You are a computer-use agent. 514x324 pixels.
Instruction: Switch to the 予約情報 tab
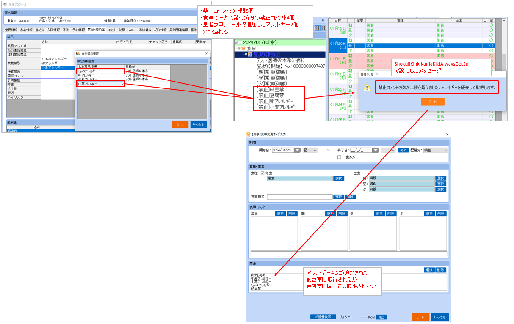pyautogui.click(x=79, y=30)
